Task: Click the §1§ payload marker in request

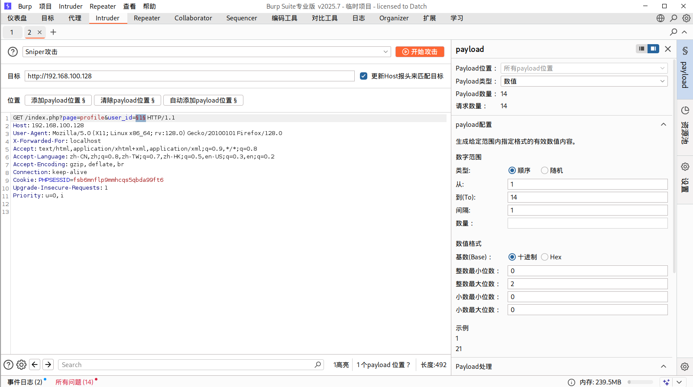Action: tap(141, 118)
